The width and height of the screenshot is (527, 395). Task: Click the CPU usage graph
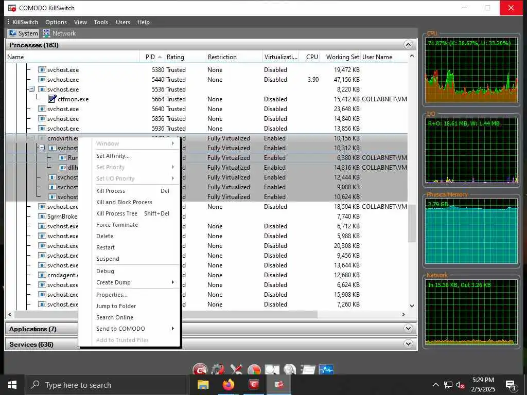point(471,70)
